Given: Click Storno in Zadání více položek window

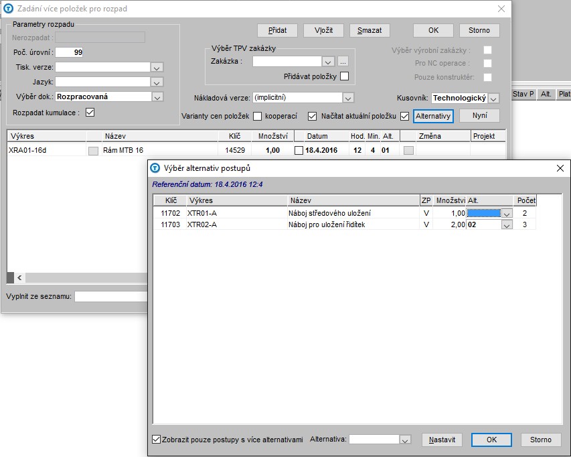Looking at the screenshot, I should (479, 30).
